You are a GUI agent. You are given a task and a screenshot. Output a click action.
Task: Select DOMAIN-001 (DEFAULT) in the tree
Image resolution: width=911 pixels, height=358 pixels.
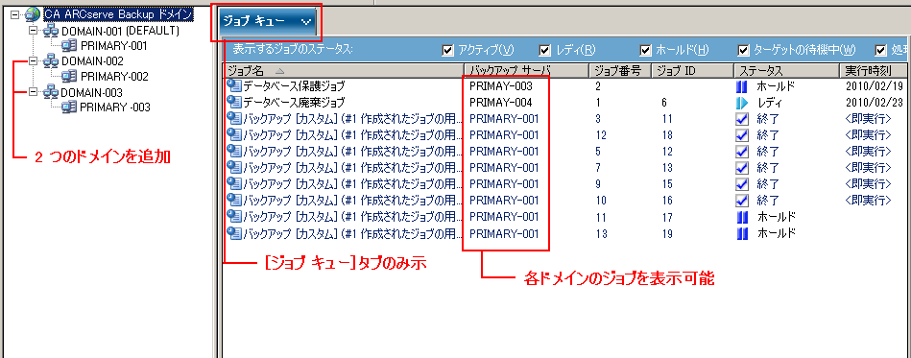coord(120,30)
